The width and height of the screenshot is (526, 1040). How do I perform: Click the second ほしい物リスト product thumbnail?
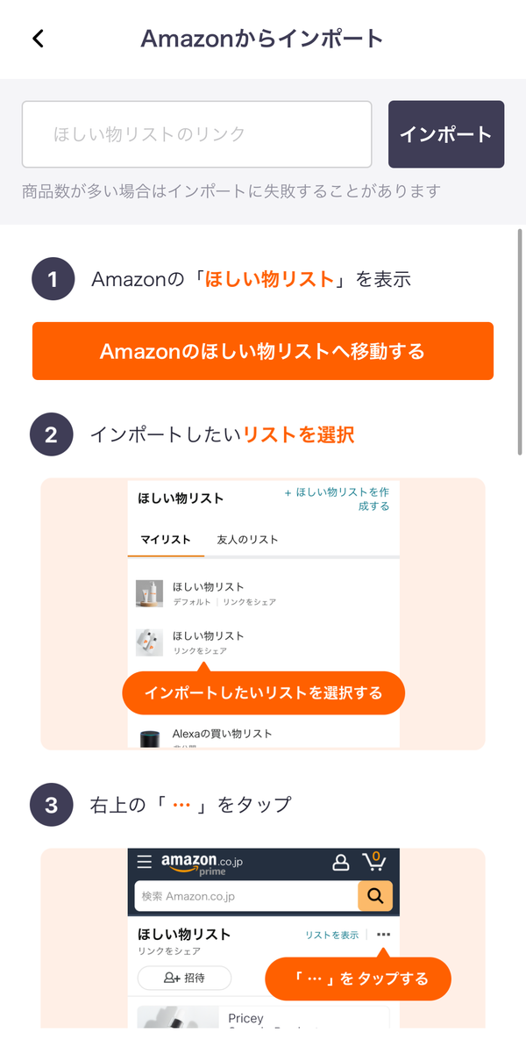pos(149,642)
